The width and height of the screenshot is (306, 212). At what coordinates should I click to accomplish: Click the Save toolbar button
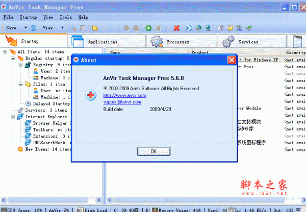tap(11, 28)
